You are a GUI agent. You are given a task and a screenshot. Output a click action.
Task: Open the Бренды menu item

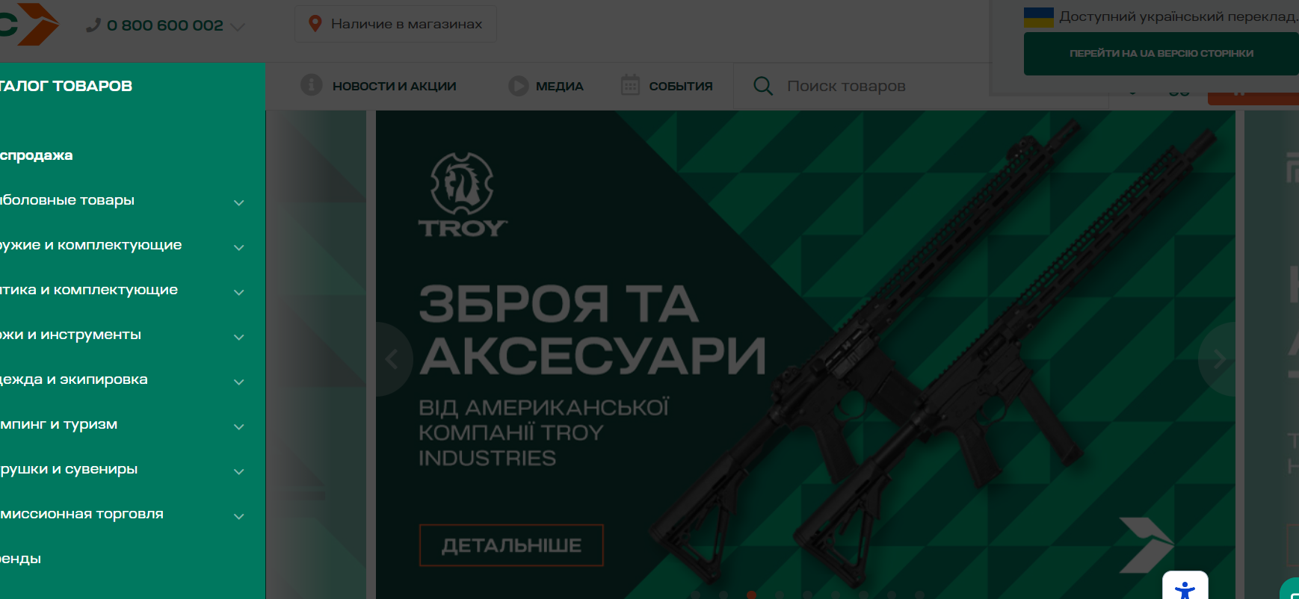point(20,559)
